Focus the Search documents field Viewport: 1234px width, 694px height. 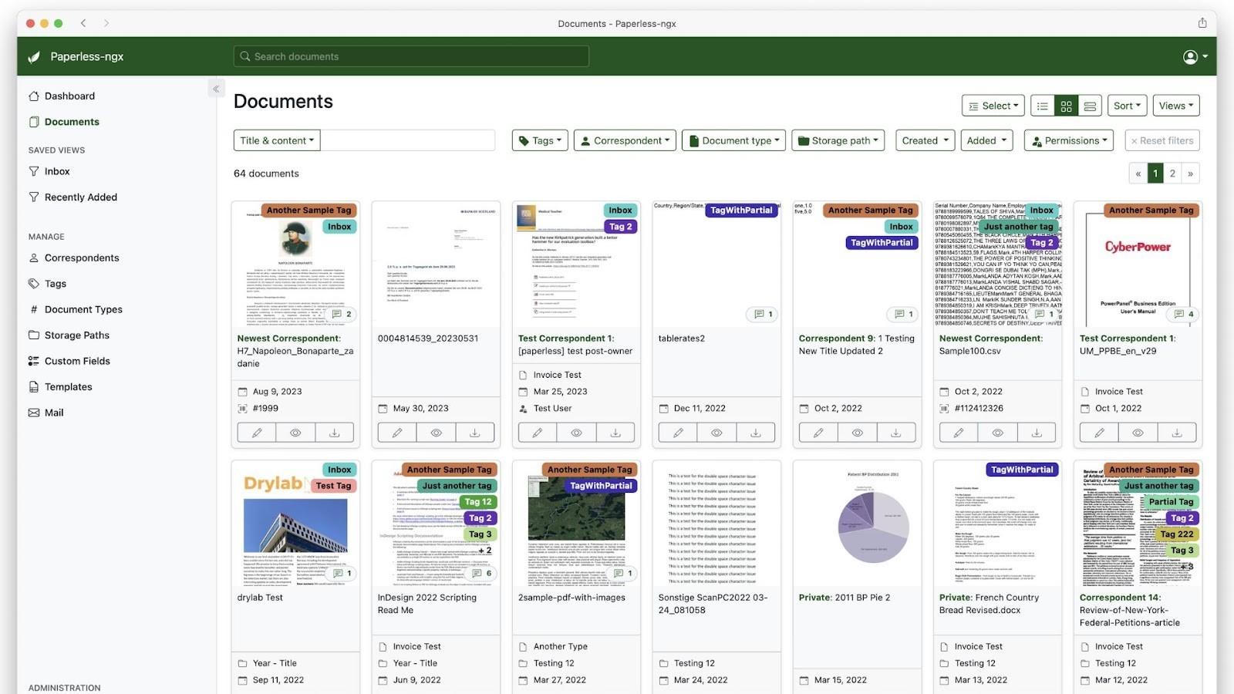click(x=411, y=56)
